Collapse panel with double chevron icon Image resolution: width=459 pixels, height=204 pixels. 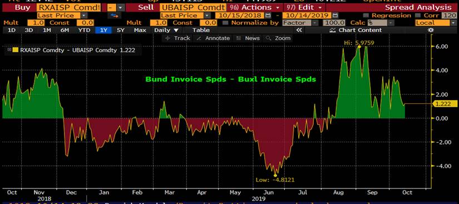(x=299, y=30)
